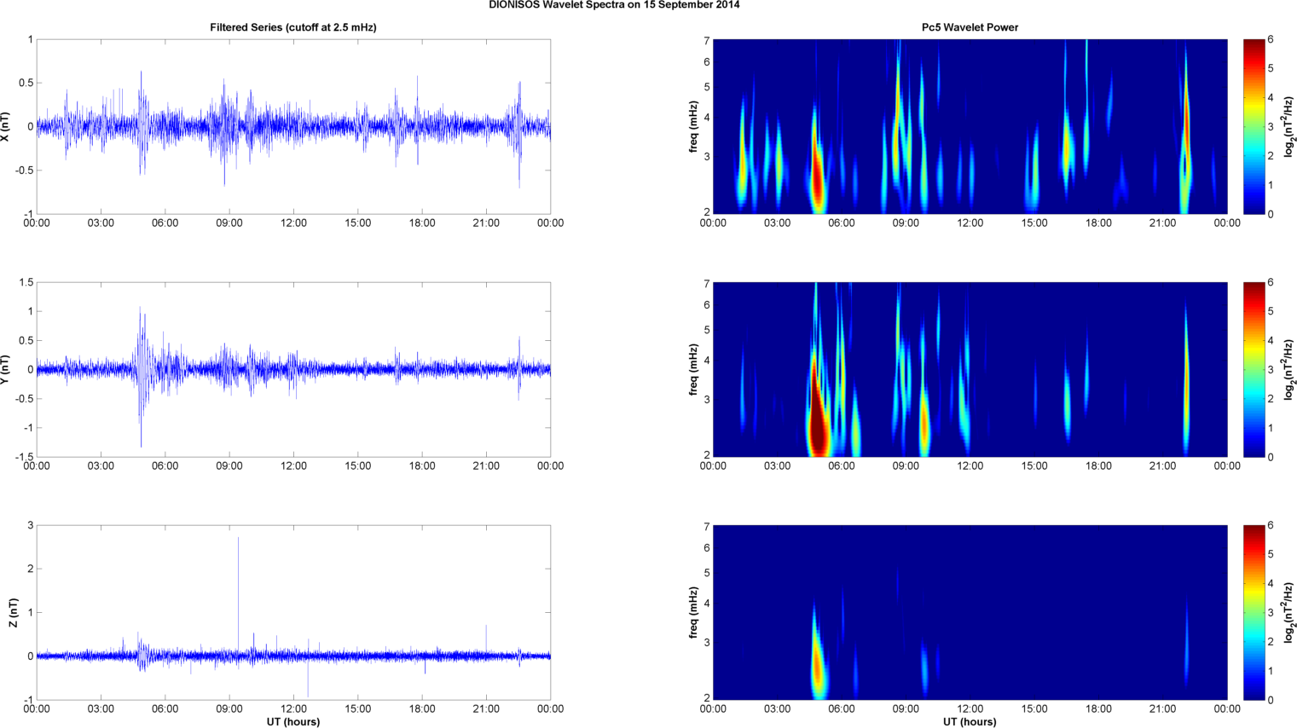Click 'UT (hours)' label under the bottom spectrogram

pyautogui.click(x=970, y=721)
